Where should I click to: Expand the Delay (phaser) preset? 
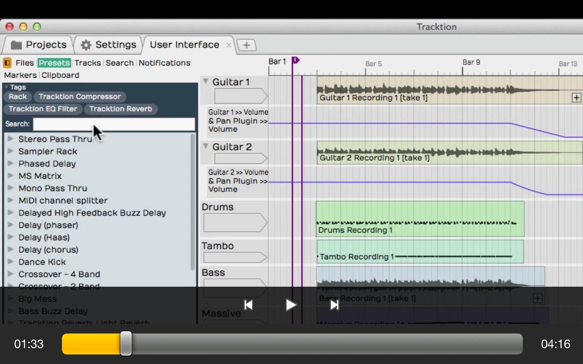click(x=10, y=225)
